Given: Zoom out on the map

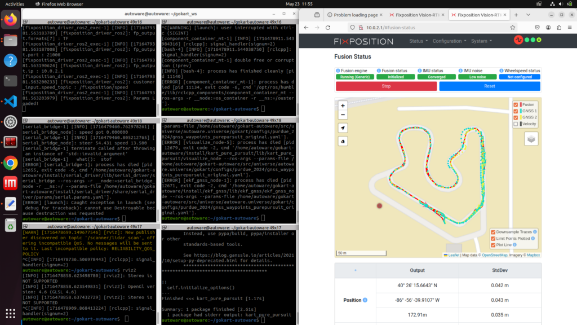Looking at the screenshot, I should [x=343, y=115].
